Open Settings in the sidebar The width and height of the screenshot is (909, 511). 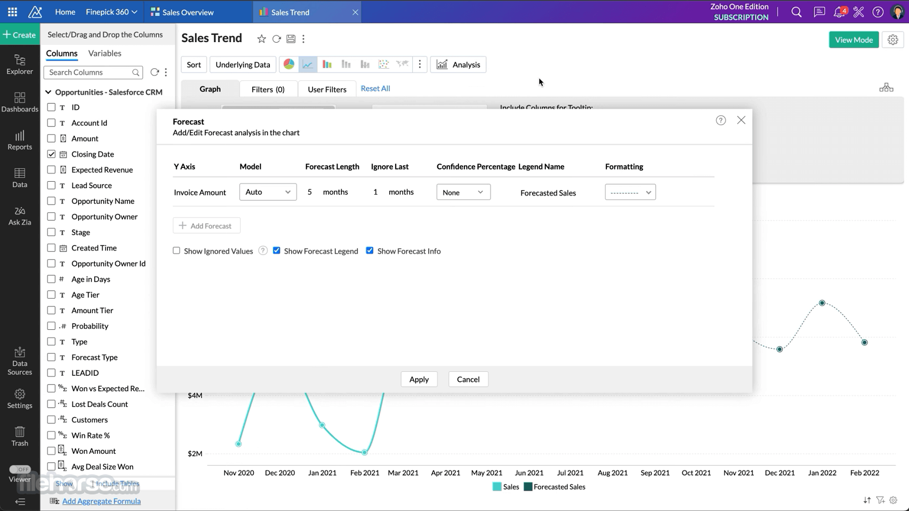[x=19, y=399]
